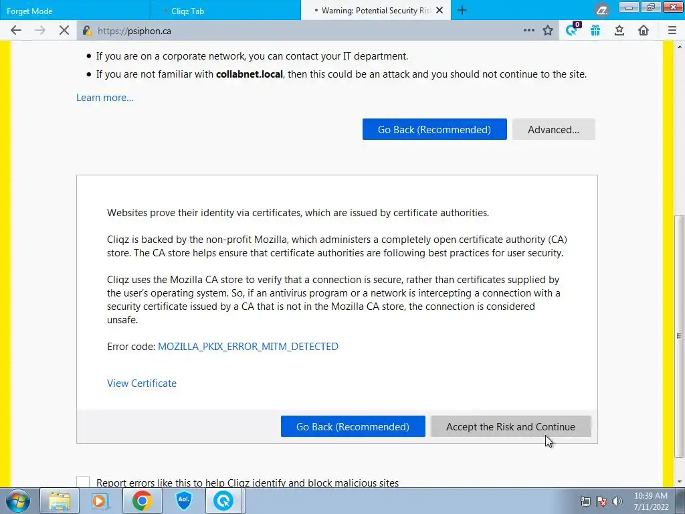Open the MOZILLA_PKIX_ERROR_MITM_DETECTED error code link

pyautogui.click(x=248, y=347)
